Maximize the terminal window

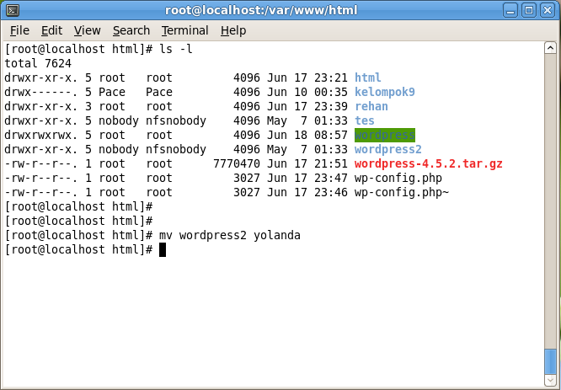pos(529,10)
